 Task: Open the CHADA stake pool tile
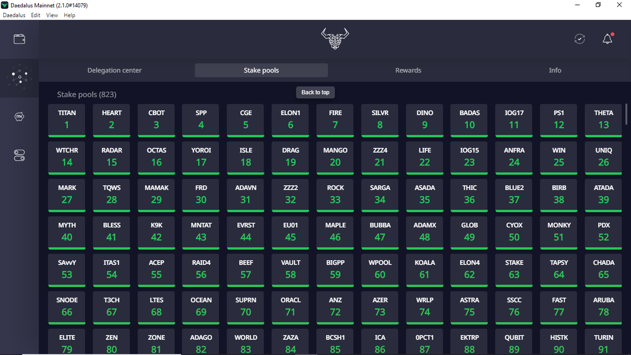click(x=604, y=270)
